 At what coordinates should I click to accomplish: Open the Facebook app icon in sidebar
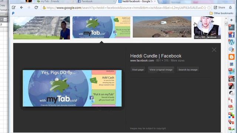[231, 35]
